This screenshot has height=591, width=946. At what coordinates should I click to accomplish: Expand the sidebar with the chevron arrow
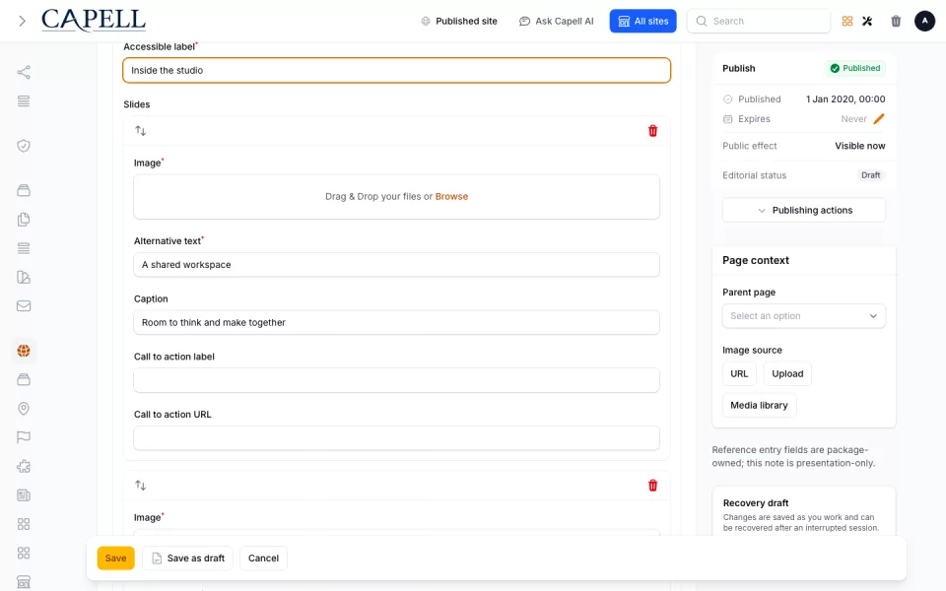pyautogui.click(x=23, y=21)
